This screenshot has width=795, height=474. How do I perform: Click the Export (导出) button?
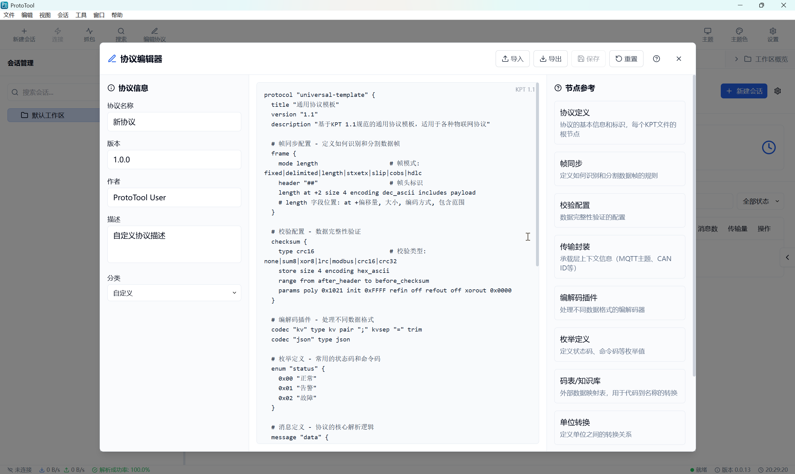[550, 59]
